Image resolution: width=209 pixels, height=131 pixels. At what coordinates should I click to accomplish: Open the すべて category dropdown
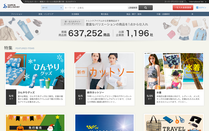(52, 8)
